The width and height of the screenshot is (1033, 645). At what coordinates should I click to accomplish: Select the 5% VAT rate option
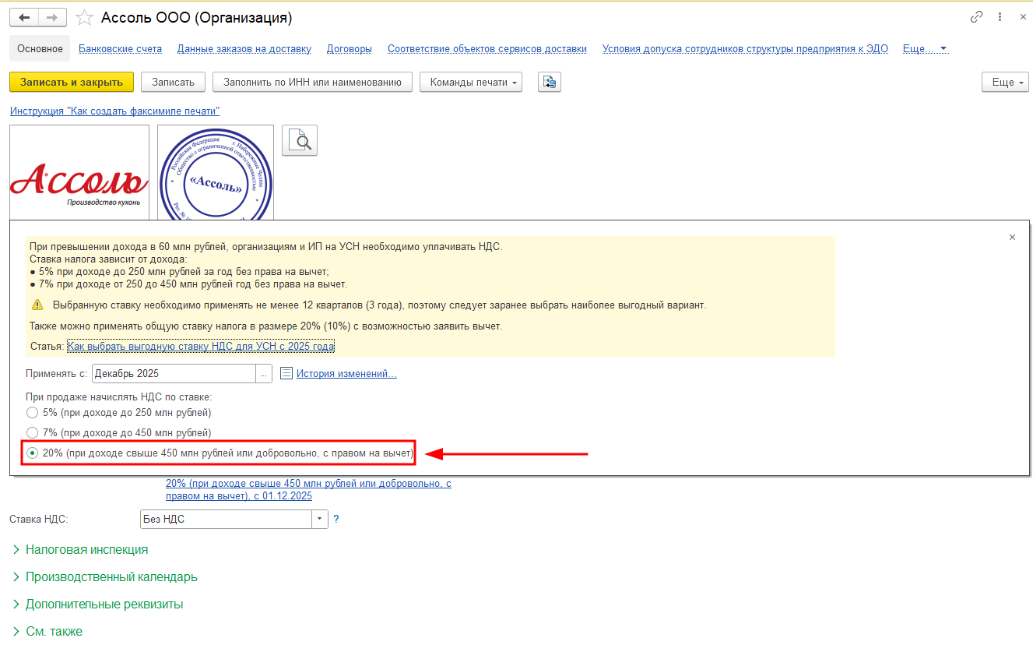tap(32, 412)
